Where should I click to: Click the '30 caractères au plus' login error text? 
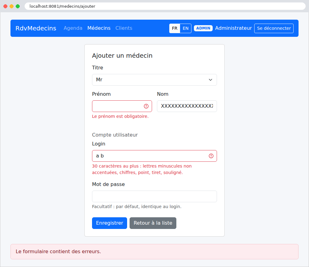[142, 169]
